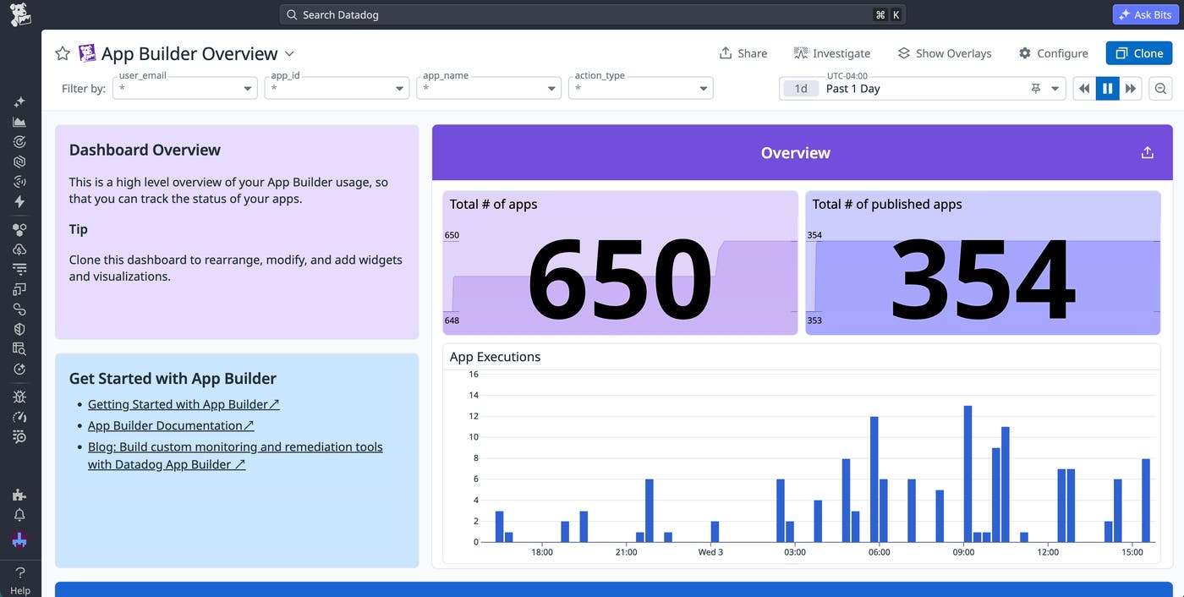Click the Overview section export icon
Viewport: 1184px width, 597px height.
coord(1147,153)
